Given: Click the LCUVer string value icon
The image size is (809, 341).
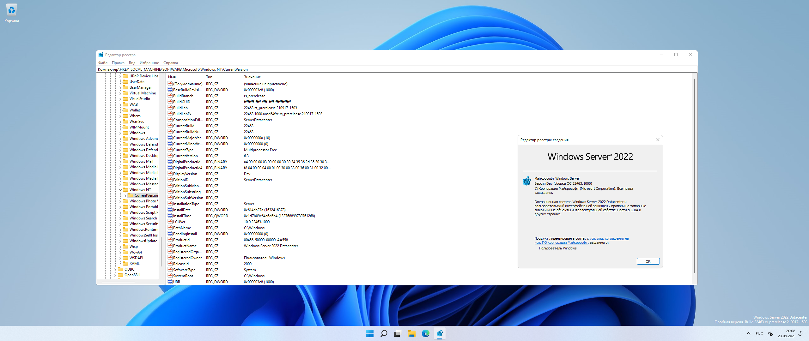Looking at the screenshot, I should click(x=170, y=222).
